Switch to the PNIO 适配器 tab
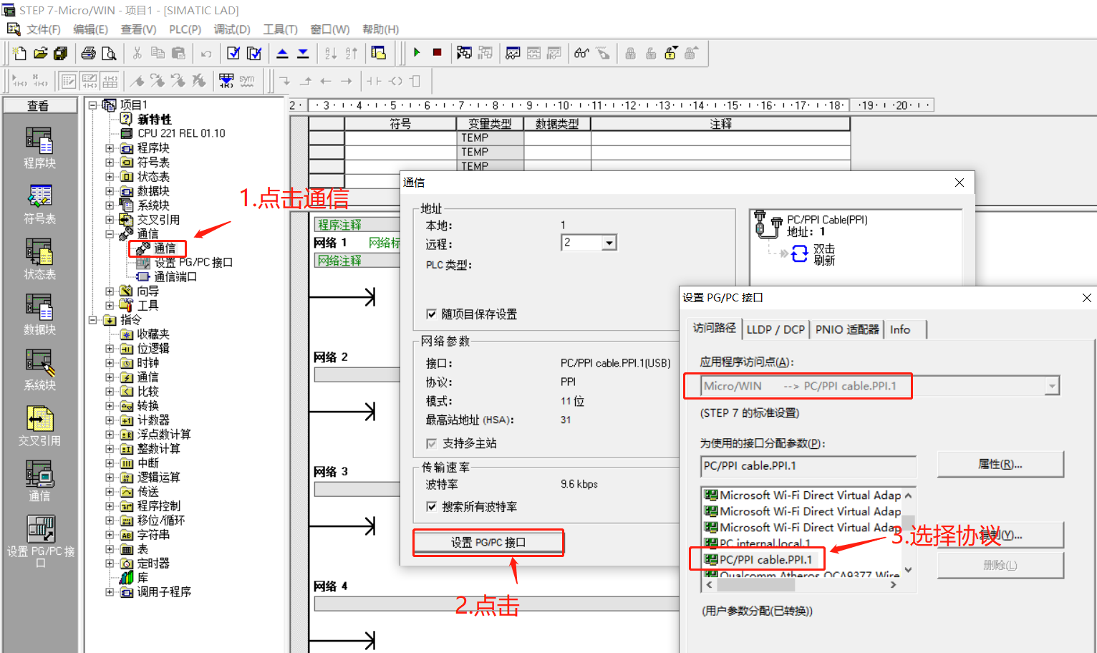This screenshot has height=653, width=1097. (847, 329)
